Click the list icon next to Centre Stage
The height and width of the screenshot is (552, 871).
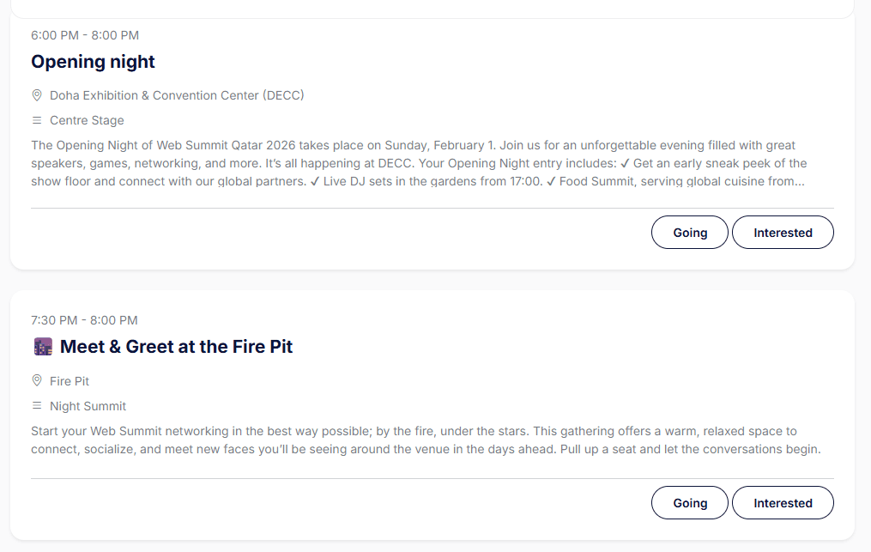pyautogui.click(x=37, y=120)
